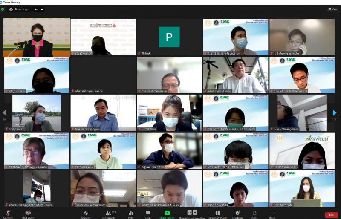Select krit chaowanapricha's video tile
This screenshot has height=219, width=341.
coord(302,37)
